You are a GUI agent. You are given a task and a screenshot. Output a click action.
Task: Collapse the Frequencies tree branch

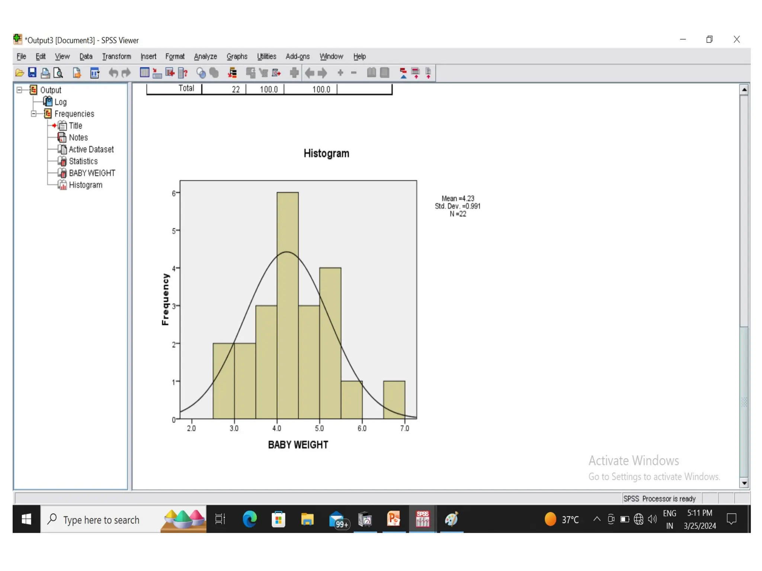(x=34, y=114)
